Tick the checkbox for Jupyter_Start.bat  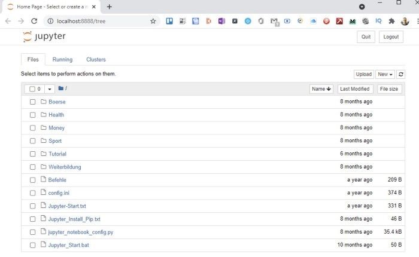pos(32,245)
